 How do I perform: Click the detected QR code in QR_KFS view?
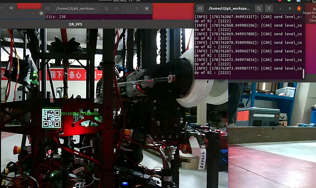pos(51,118)
